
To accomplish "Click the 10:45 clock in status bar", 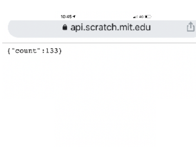I will click(66, 17).
